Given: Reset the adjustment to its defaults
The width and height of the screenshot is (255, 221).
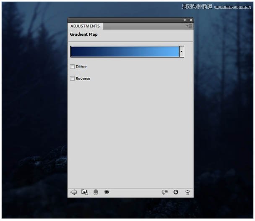Looking at the screenshot, I should [176, 192].
